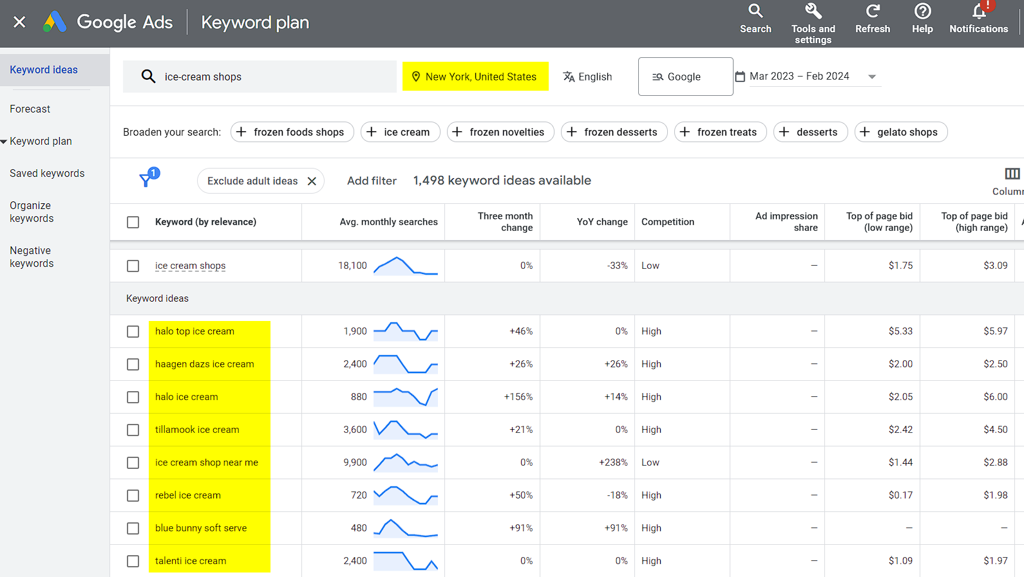Select the talenti ice cream checkbox
This screenshot has height=577, width=1024.
point(133,561)
